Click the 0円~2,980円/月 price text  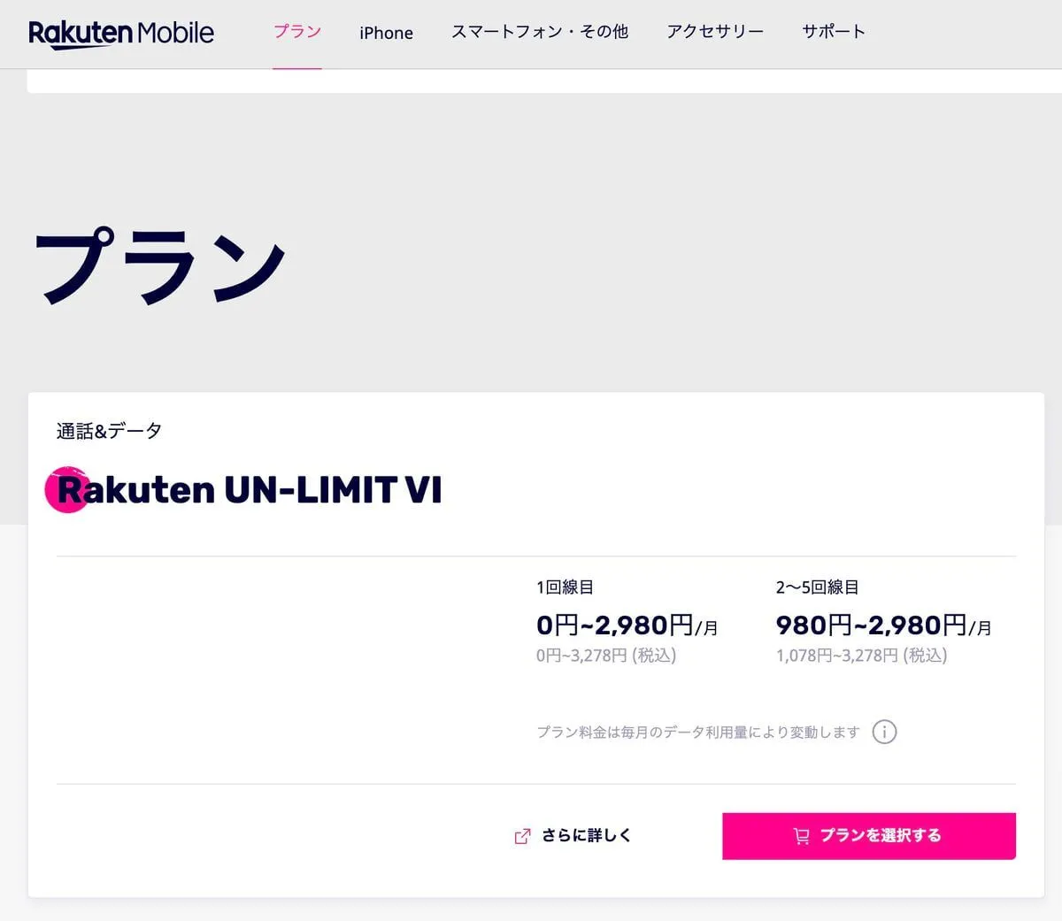tap(627, 626)
